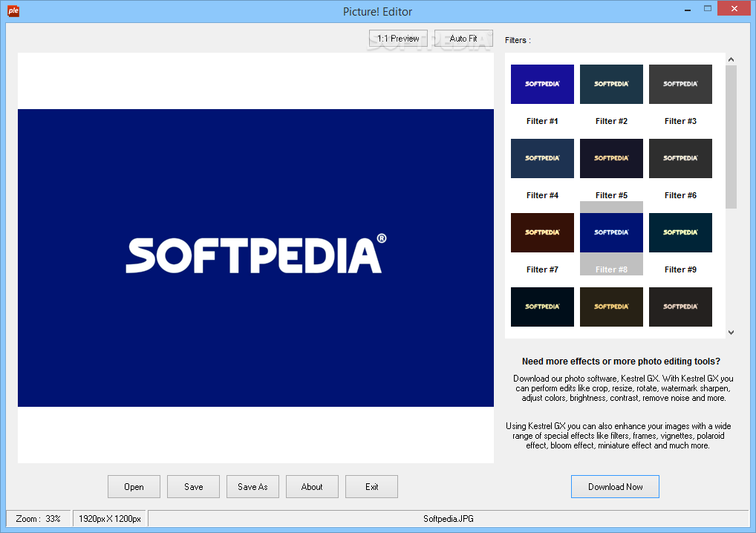The height and width of the screenshot is (533, 756).
Task: Click the Filter #4 label
Action: click(x=542, y=195)
